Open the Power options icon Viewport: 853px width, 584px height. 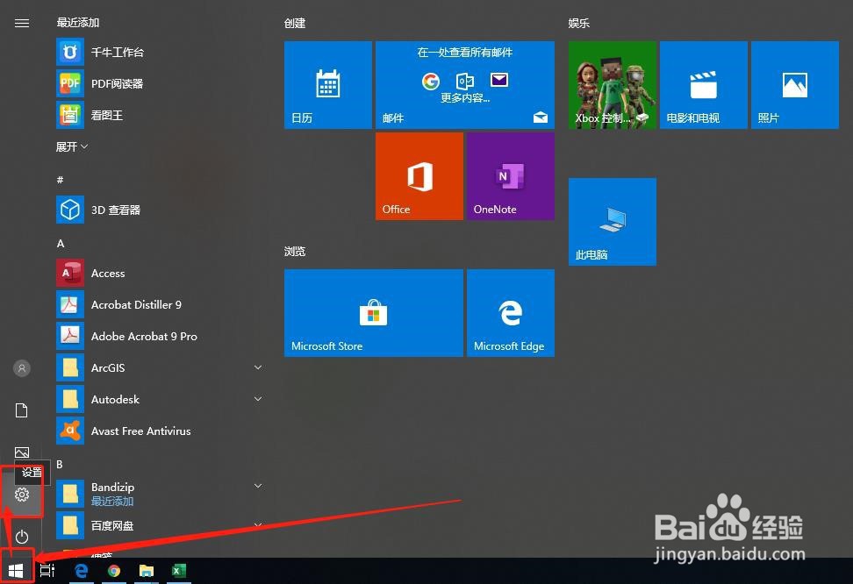[x=21, y=537]
